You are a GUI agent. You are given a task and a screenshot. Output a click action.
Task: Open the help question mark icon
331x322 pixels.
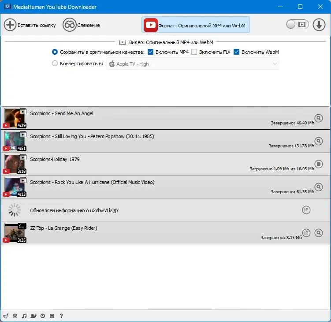point(61,316)
